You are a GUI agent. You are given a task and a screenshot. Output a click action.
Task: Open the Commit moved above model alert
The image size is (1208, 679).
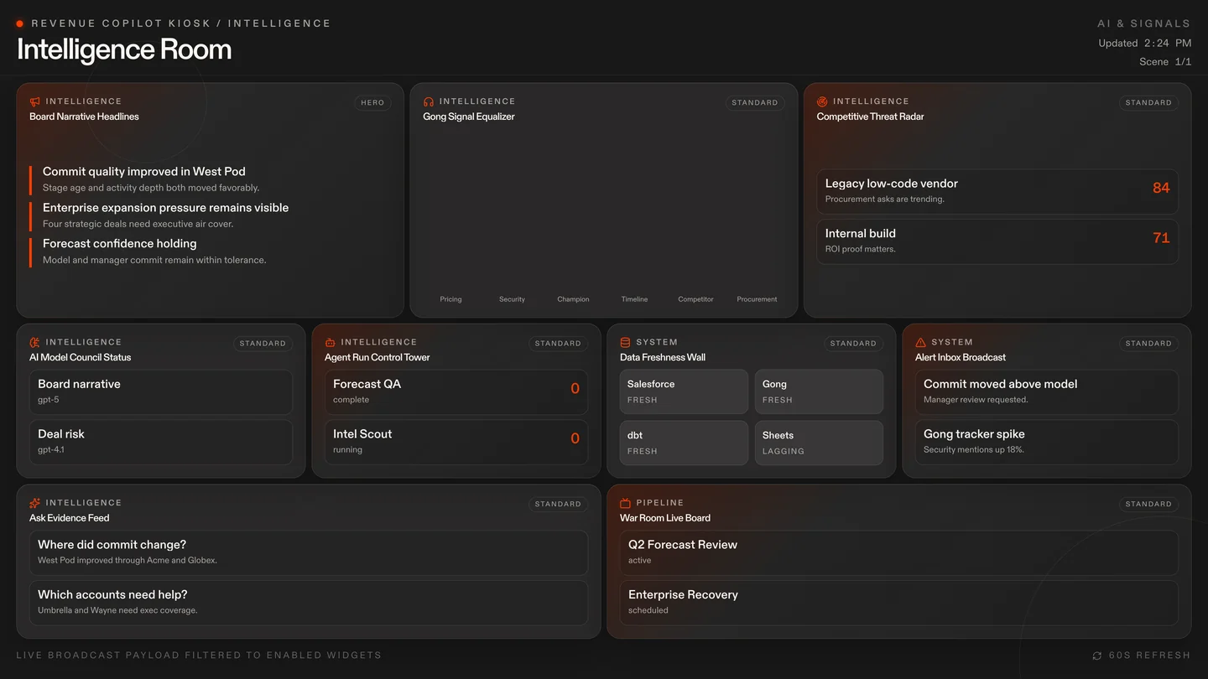coord(1047,391)
